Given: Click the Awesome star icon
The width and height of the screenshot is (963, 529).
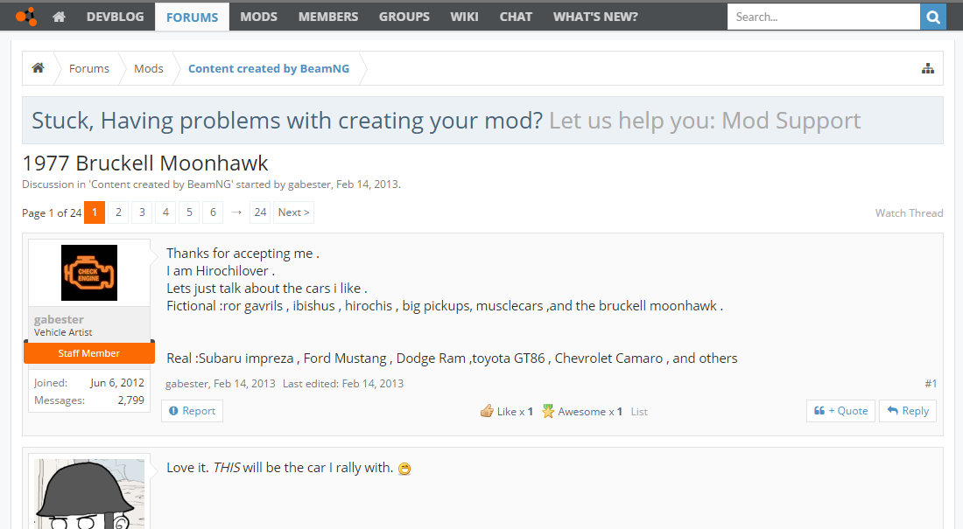Looking at the screenshot, I should click(x=548, y=411).
